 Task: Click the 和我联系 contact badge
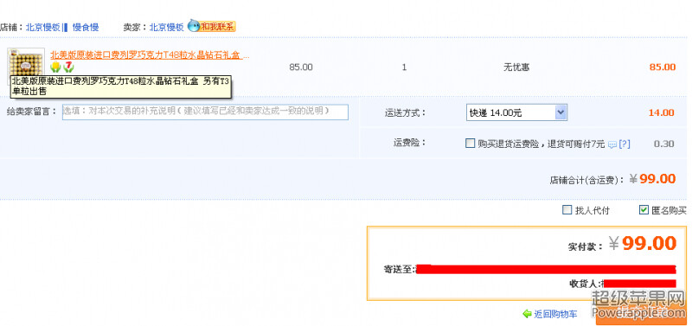pos(218,27)
